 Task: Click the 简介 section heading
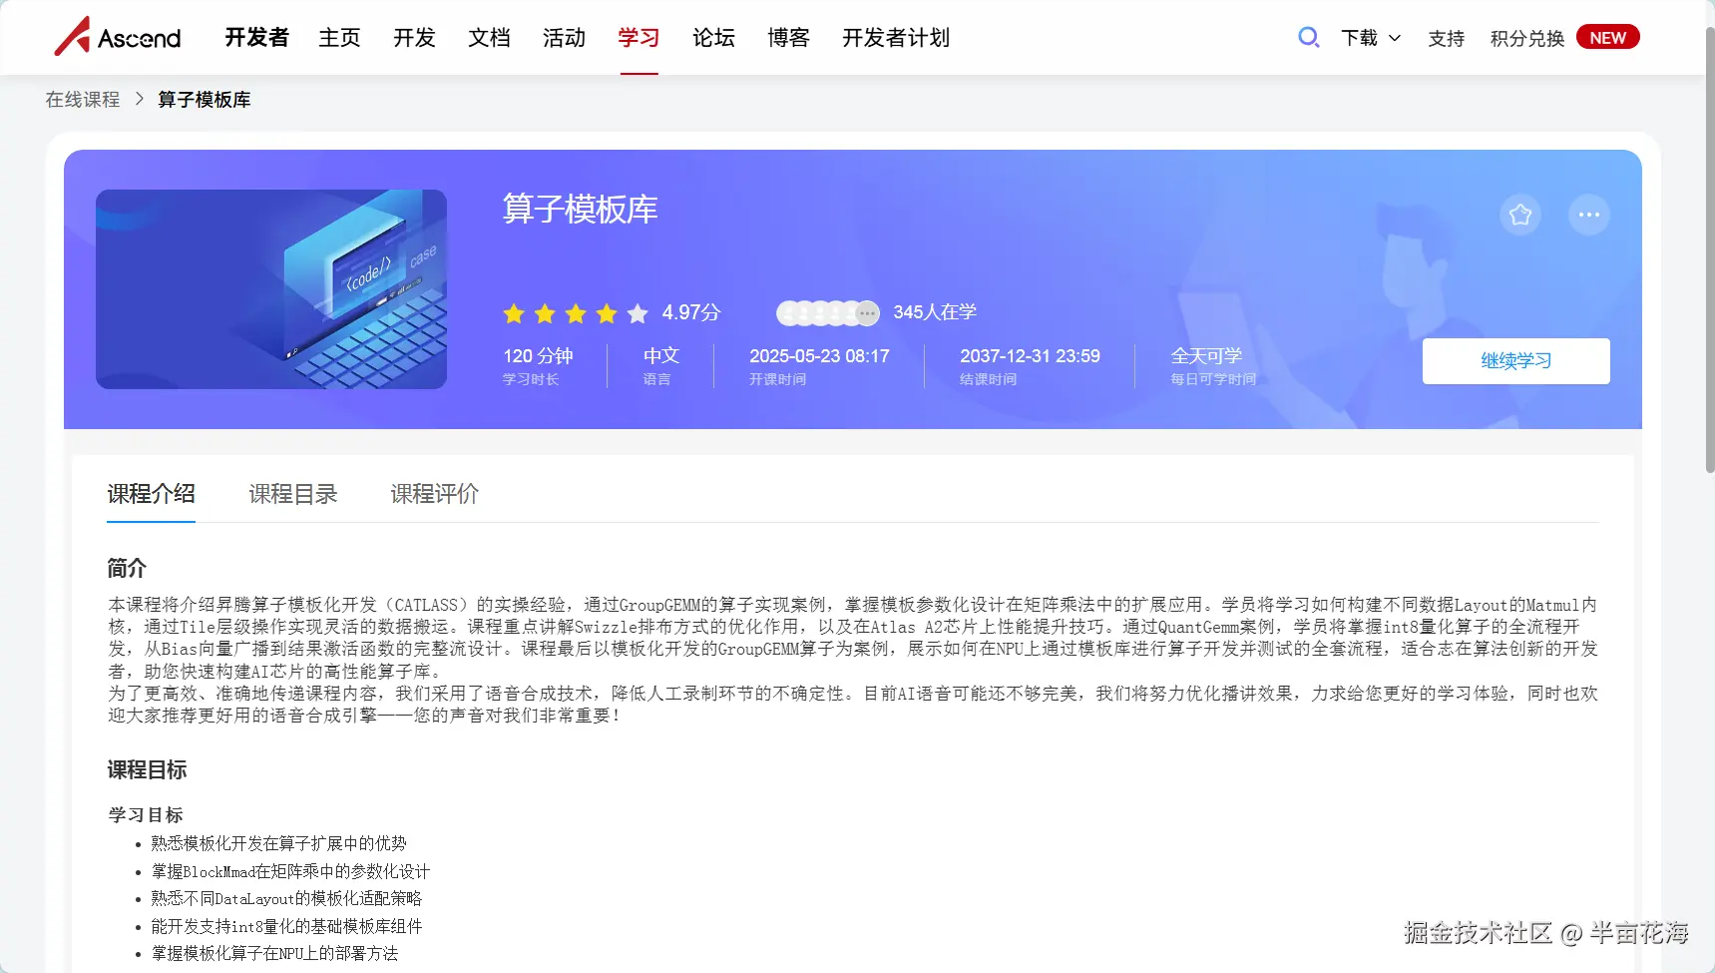point(127,569)
